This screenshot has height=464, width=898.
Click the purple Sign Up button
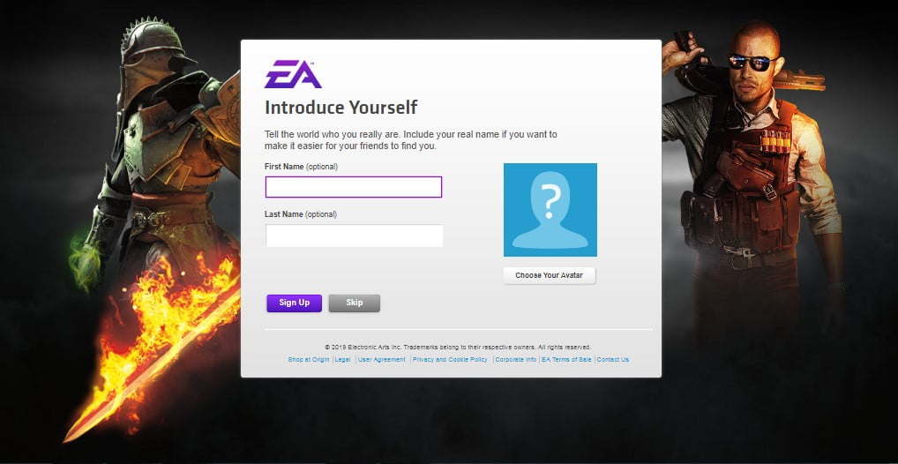[295, 303]
